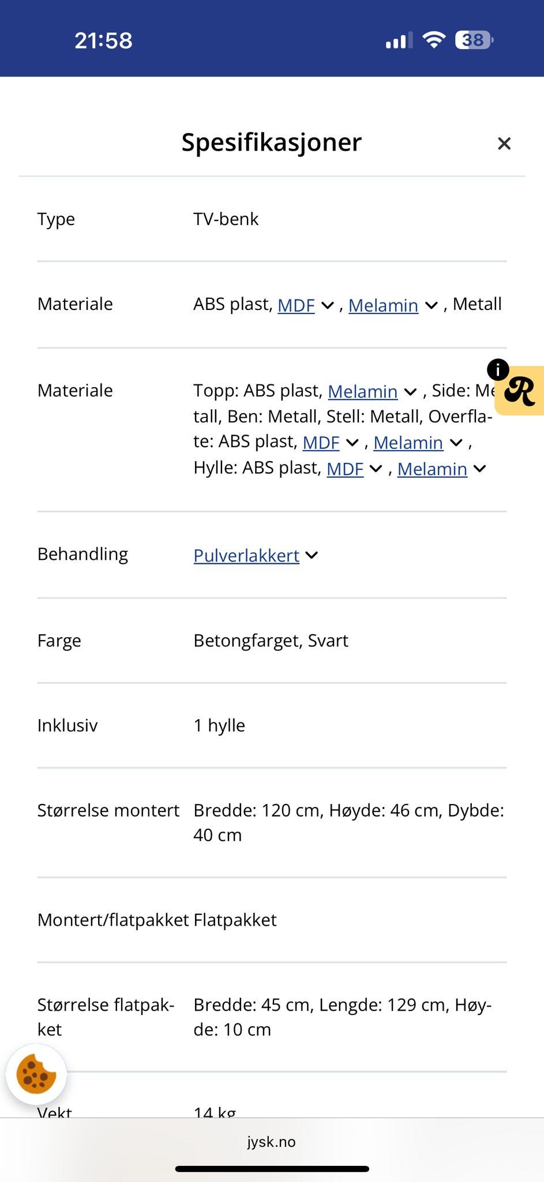Viewport: 544px width, 1182px height.
Task: Expand the MDF chevron in first Materiale row
Action: tap(327, 306)
